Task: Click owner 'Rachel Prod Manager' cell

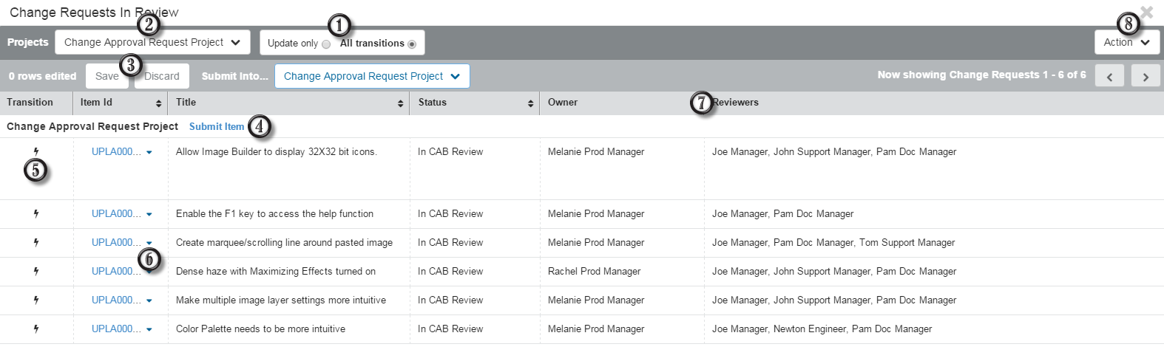Action: coord(595,271)
